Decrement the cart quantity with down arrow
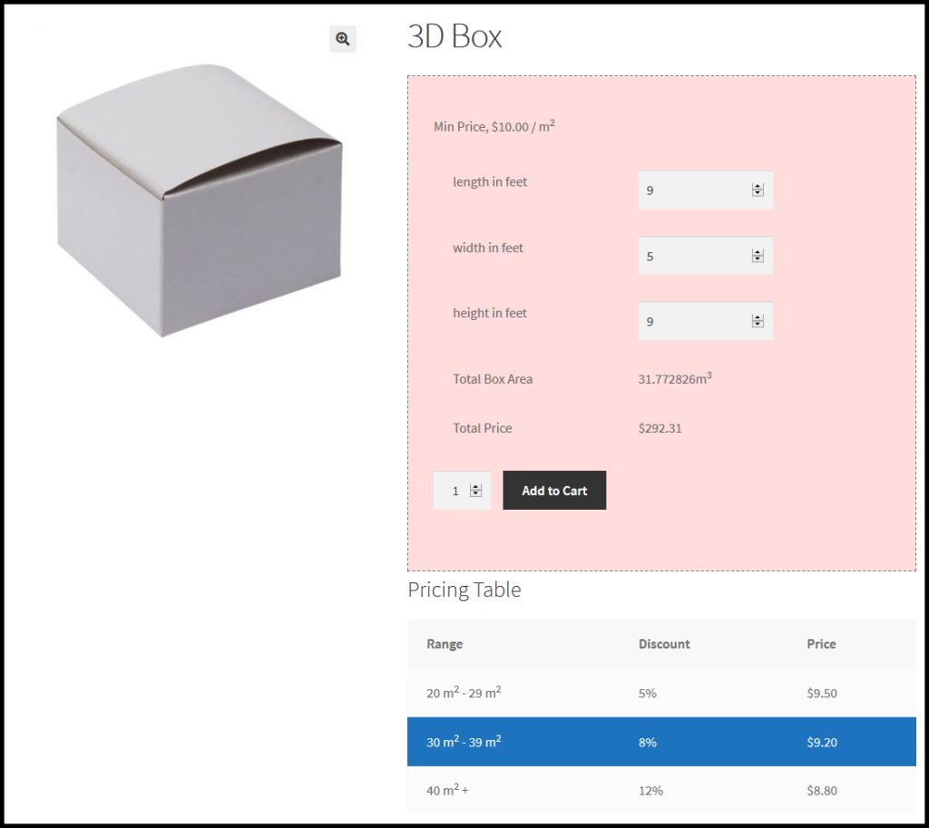 click(475, 494)
